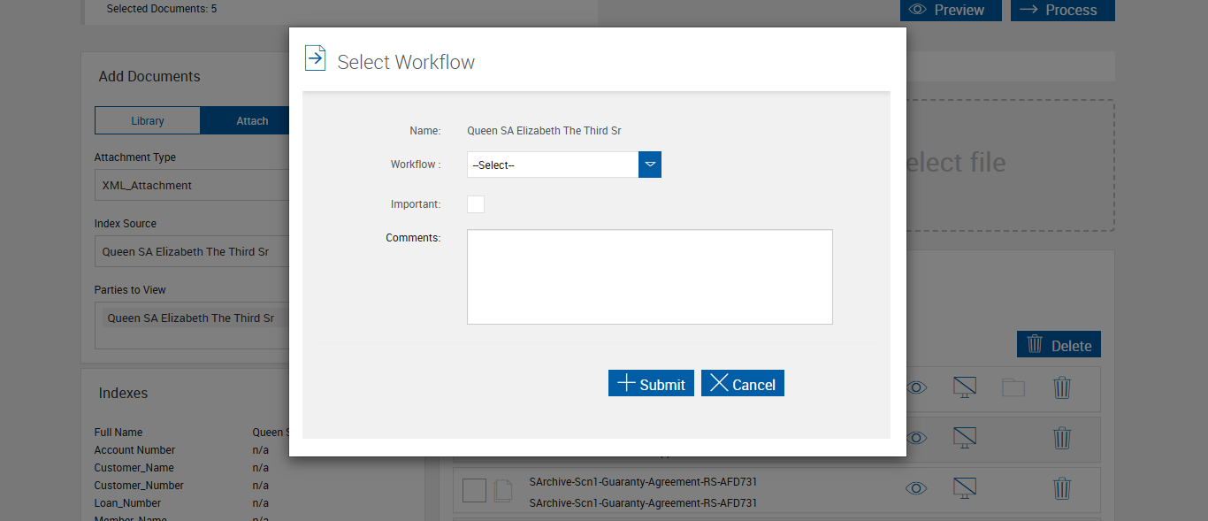The image size is (1208, 521).
Task: Click the monitor icon in the middle document row
Action: coord(965,438)
